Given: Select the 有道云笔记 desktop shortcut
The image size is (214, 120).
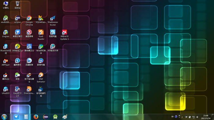Looking at the screenshot, I should [17, 34].
